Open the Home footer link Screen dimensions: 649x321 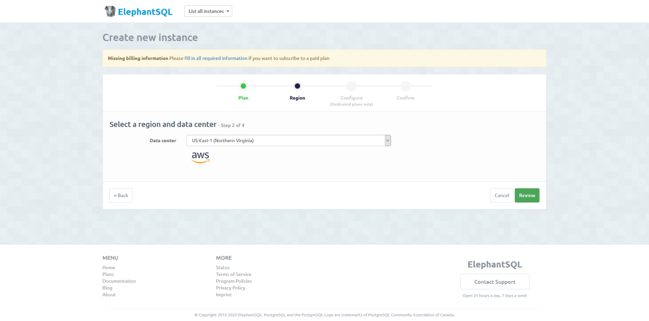109,267
